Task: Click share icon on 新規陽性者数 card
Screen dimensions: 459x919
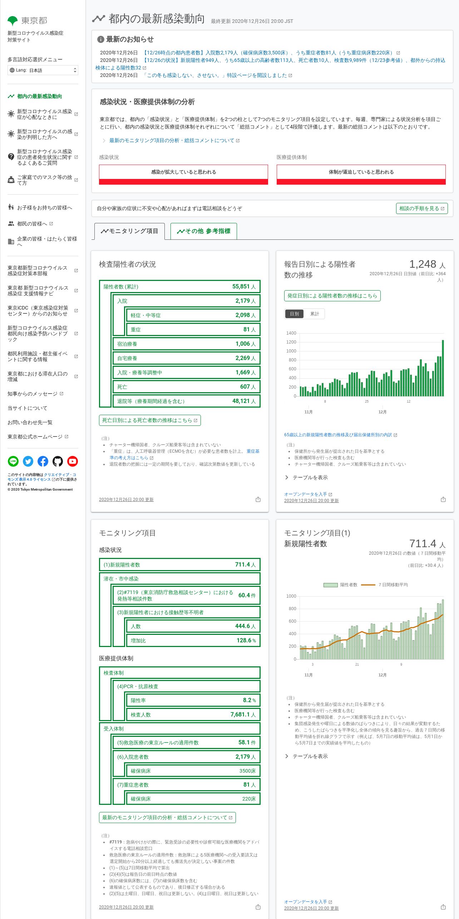Action: coord(443,907)
